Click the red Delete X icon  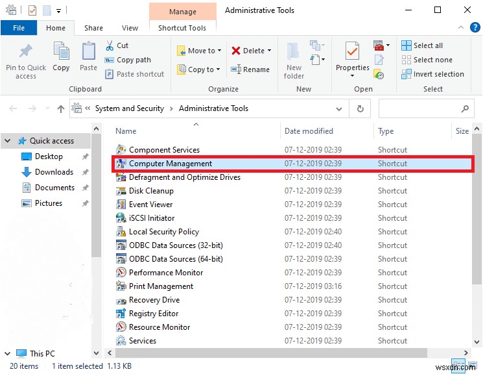click(x=235, y=51)
